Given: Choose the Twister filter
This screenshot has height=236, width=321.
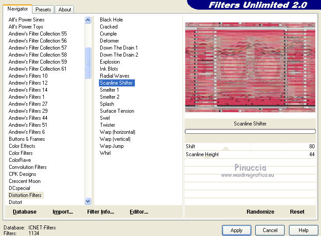Looking at the screenshot, I should [x=107, y=125].
